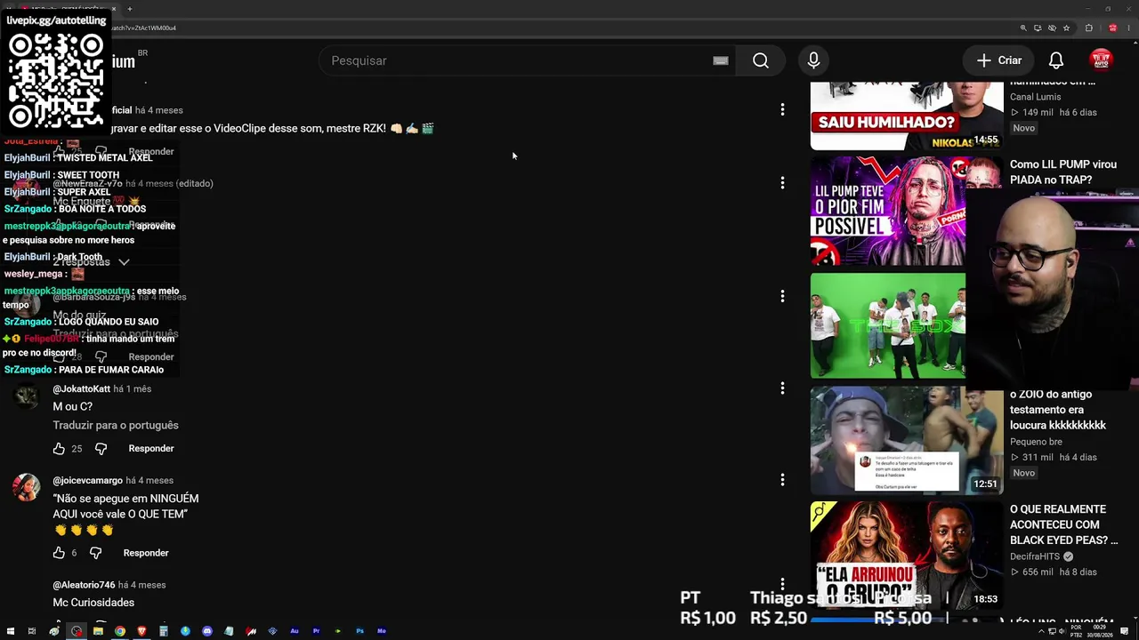Open the browser three-dot menu
This screenshot has width=1139, height=640.
click(x=1128, y=28)
